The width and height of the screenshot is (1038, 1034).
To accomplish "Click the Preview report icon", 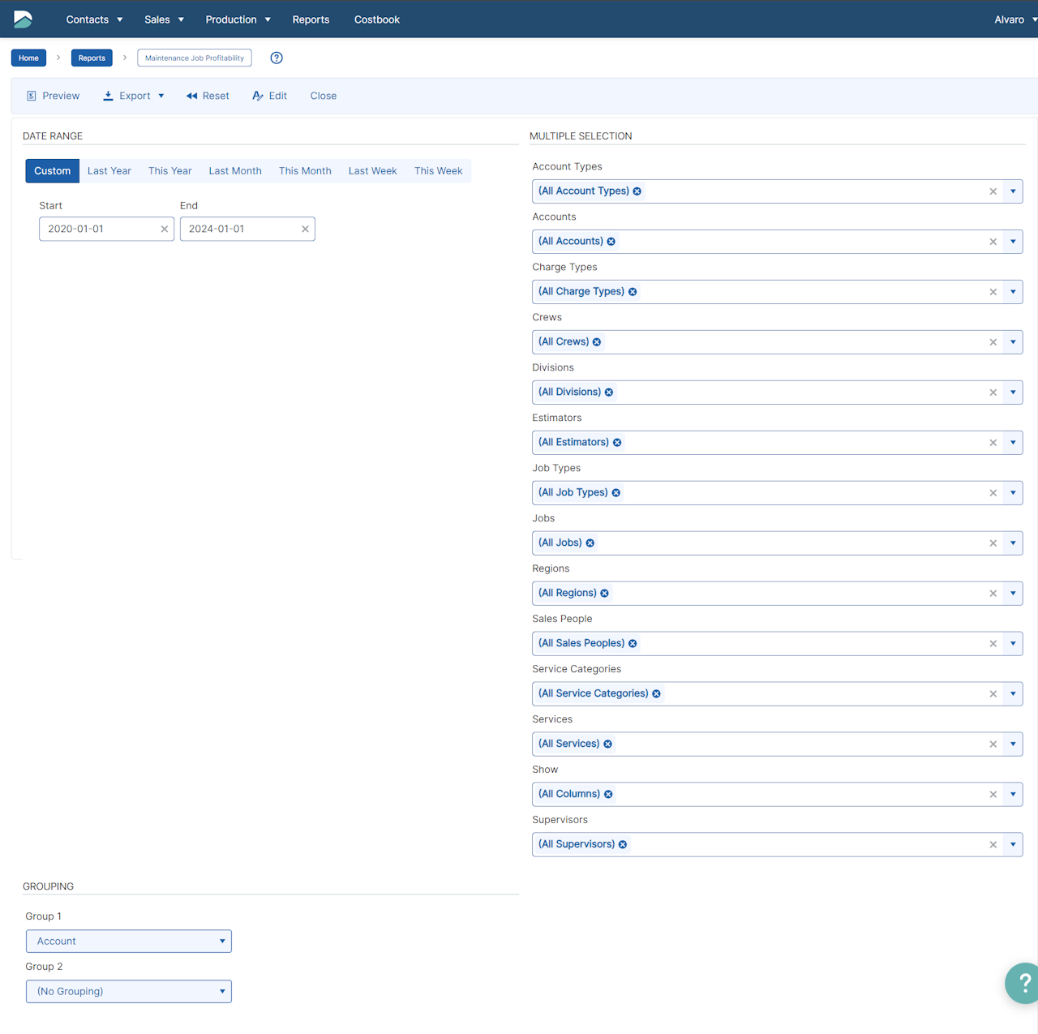I will click(32, 96).
